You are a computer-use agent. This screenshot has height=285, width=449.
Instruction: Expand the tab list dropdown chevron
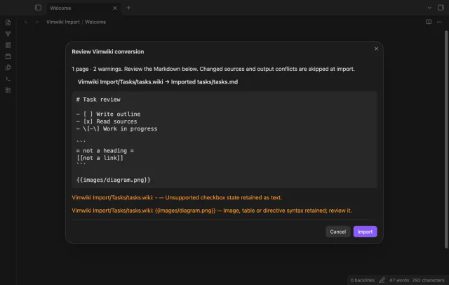(x=429, y=8)
